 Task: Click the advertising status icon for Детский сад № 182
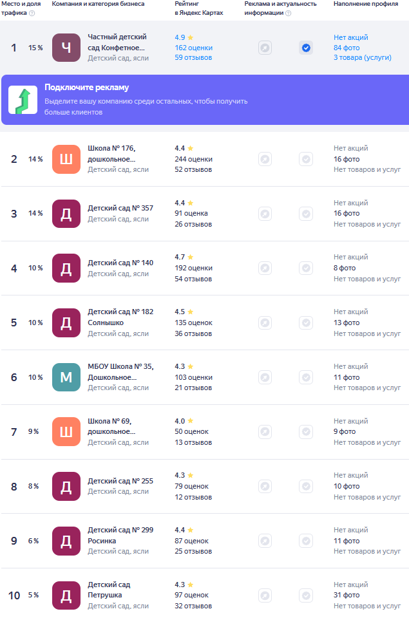[265, 323]
